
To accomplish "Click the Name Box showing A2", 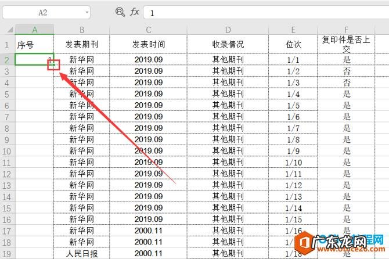I will pos(46,12).
